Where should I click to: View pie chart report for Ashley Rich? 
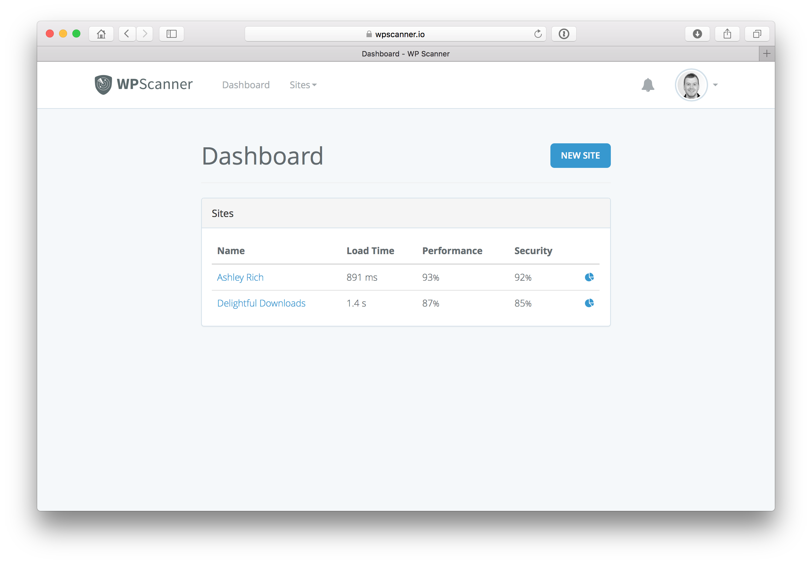(x=589, y=277)
